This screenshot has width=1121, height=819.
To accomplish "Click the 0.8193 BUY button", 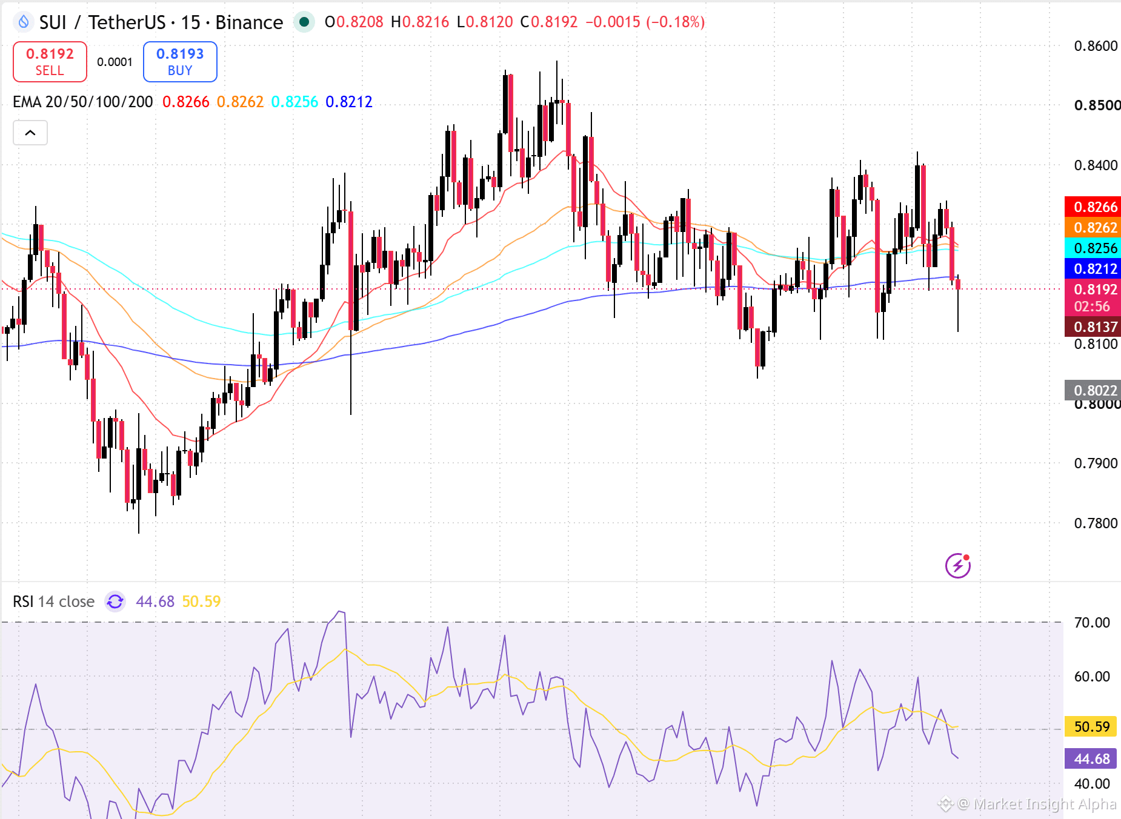I will [x=180, y=62].
